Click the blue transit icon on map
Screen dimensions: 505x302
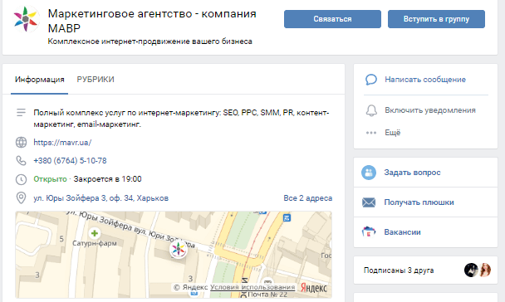pyautogui.click(x=287, y=218)
